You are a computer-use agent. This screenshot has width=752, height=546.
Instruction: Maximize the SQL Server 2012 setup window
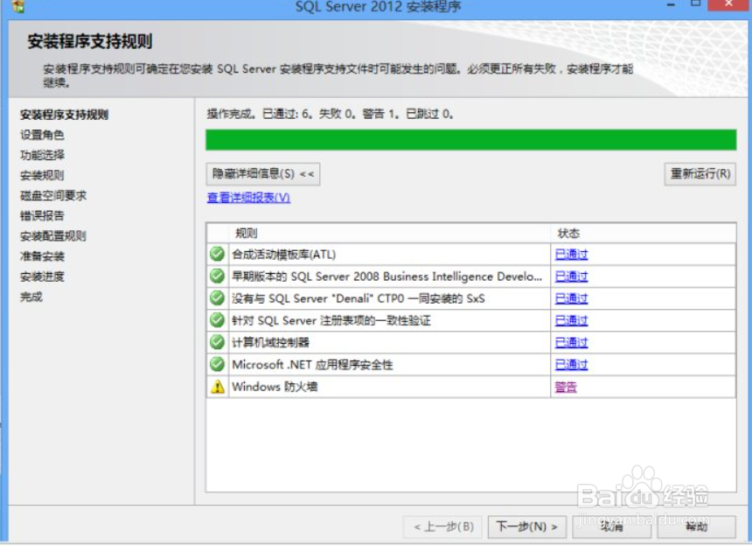click(695, 3)
